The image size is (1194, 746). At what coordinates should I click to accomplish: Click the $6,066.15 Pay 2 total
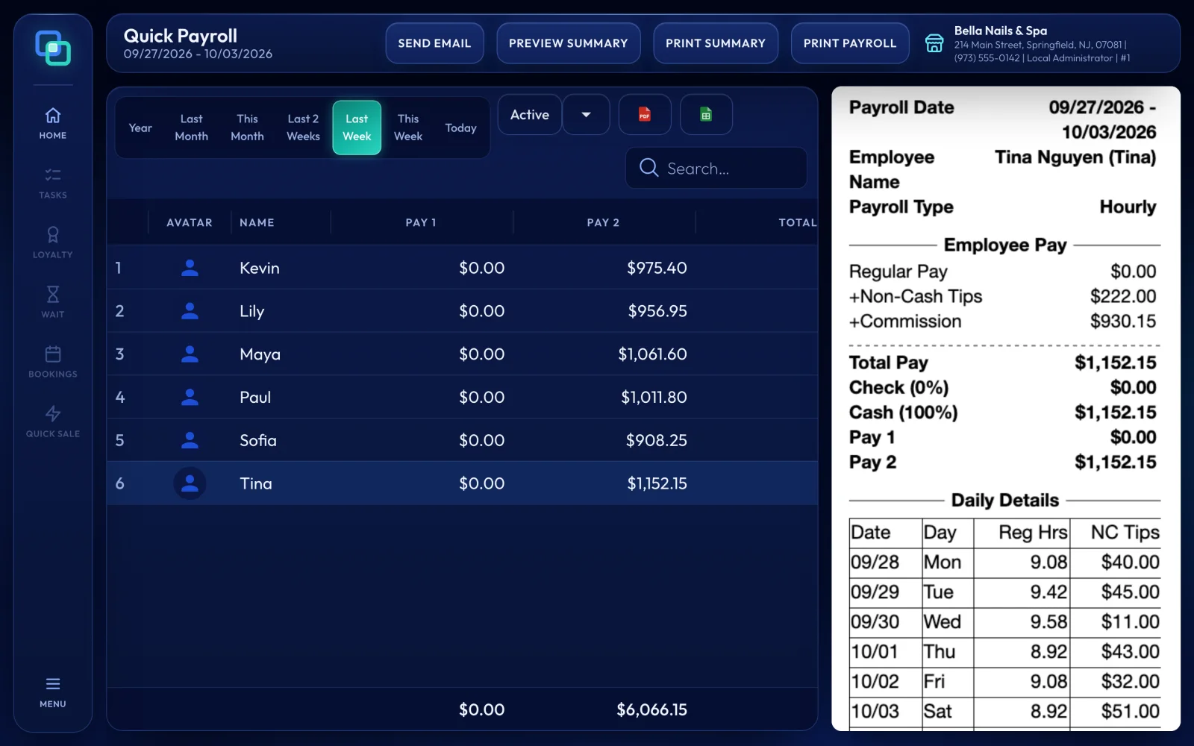[651, 709]
